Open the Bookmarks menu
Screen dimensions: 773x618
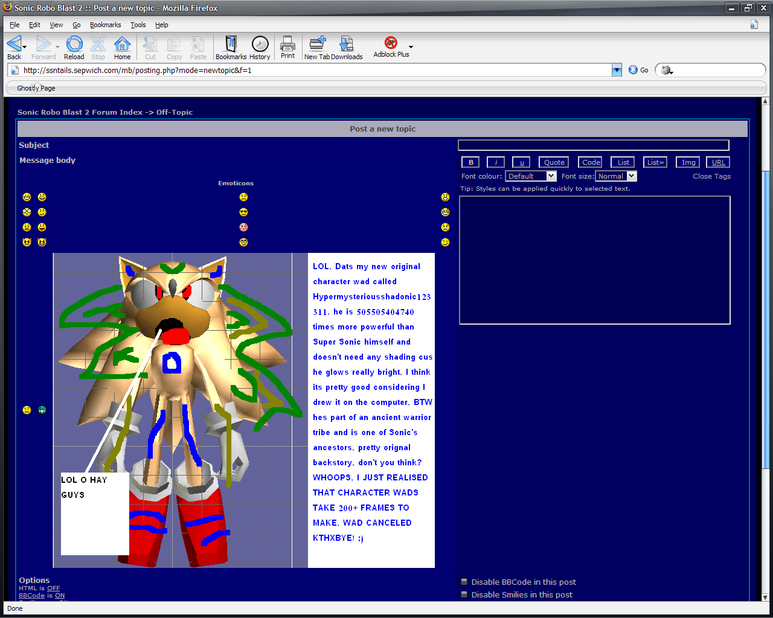coord(105,25)
